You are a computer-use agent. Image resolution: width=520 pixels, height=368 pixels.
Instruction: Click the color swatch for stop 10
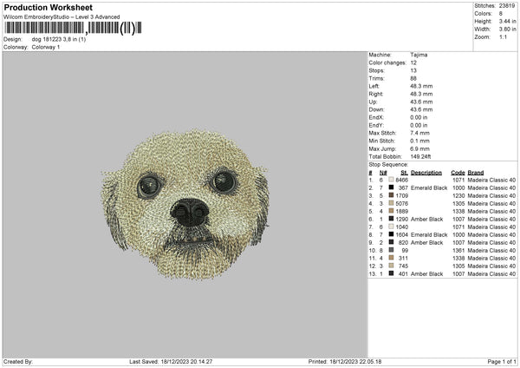[392, 250]
